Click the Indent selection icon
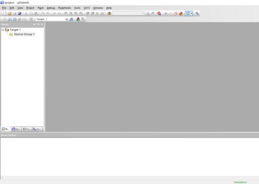This screenshot has height=184, width=259. [x=87, y=14]
